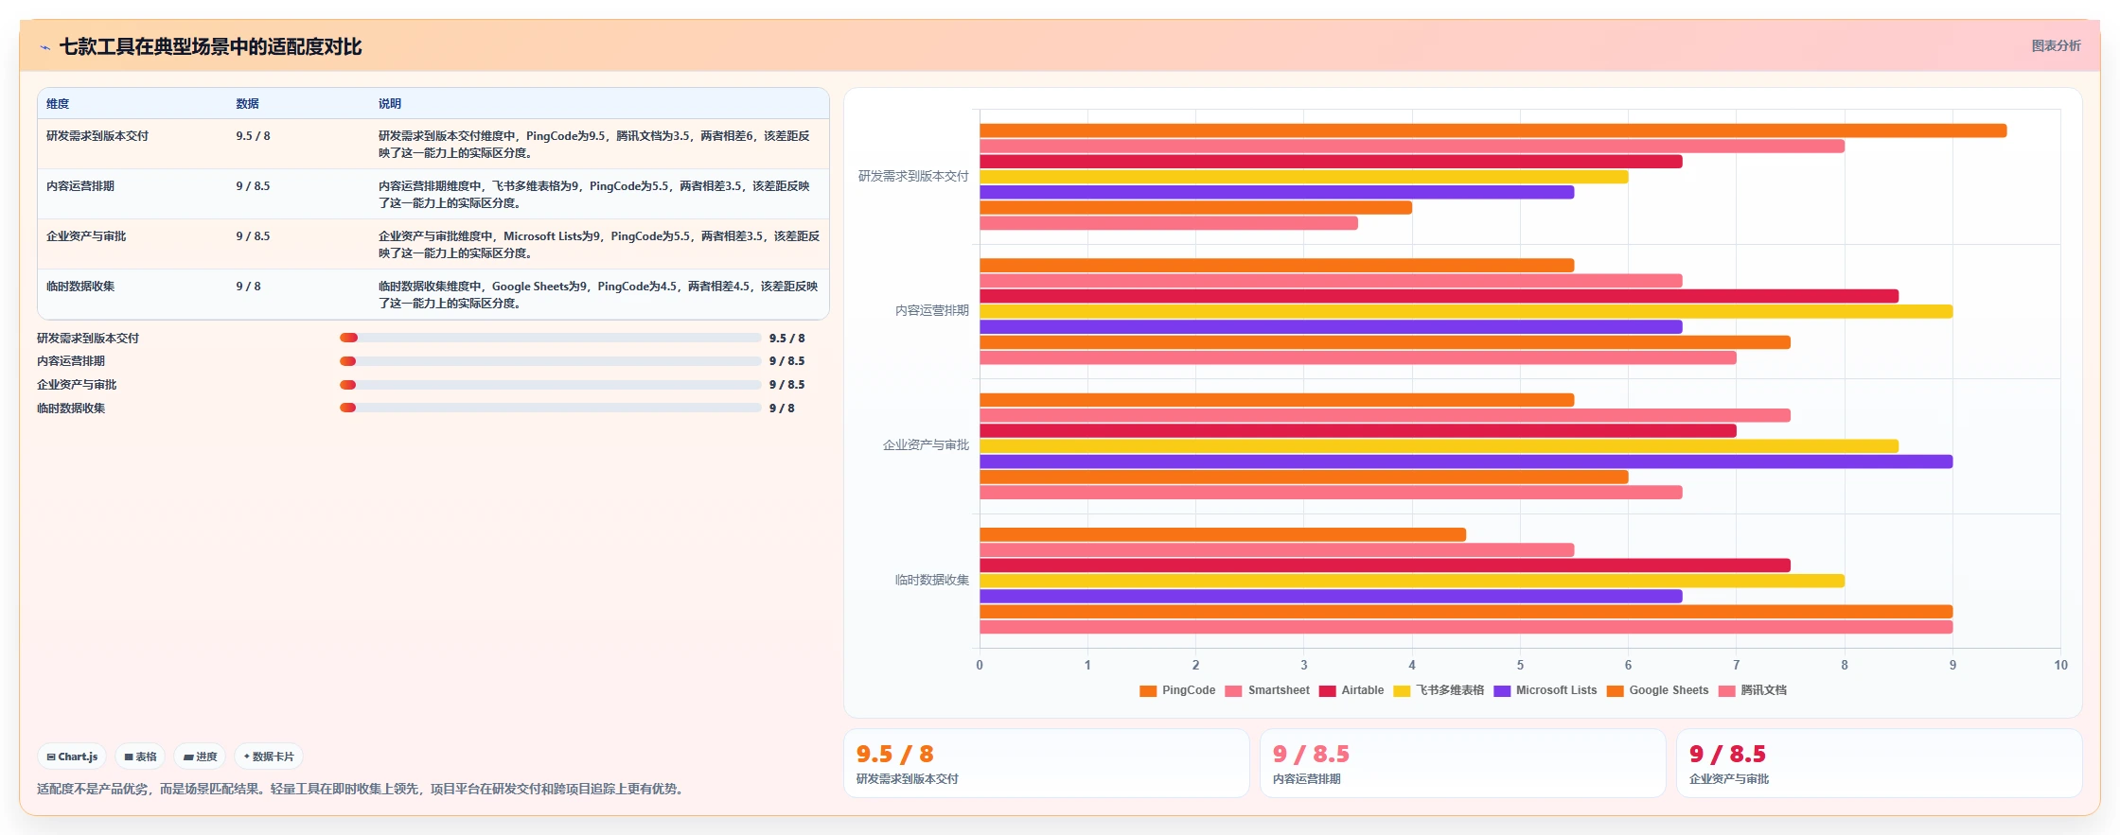Click the 9.5 / 8 value beside the progress bar

[x=786, y=339]
